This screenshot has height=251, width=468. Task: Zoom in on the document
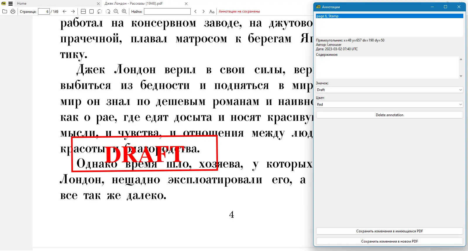[124, 11]
